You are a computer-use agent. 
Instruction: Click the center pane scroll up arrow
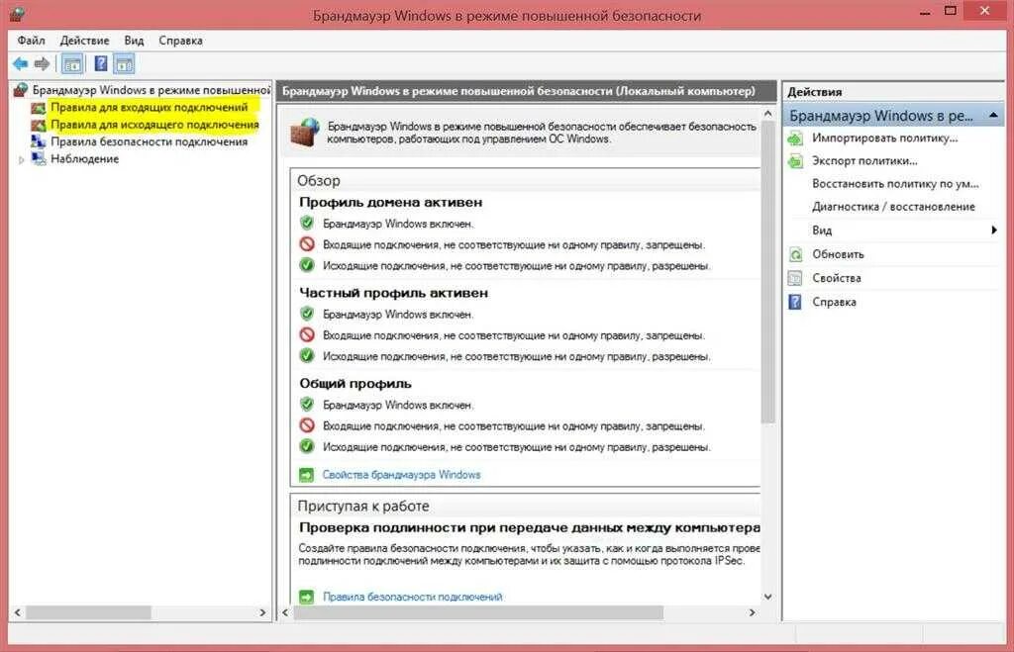tap(767, 114)
